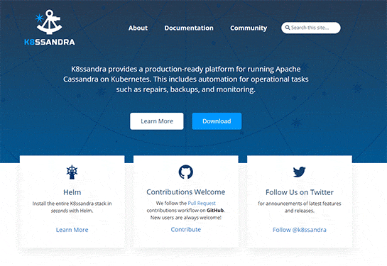
Task: Click the K8ssandra sextant logo
Action: coord(49,22)
